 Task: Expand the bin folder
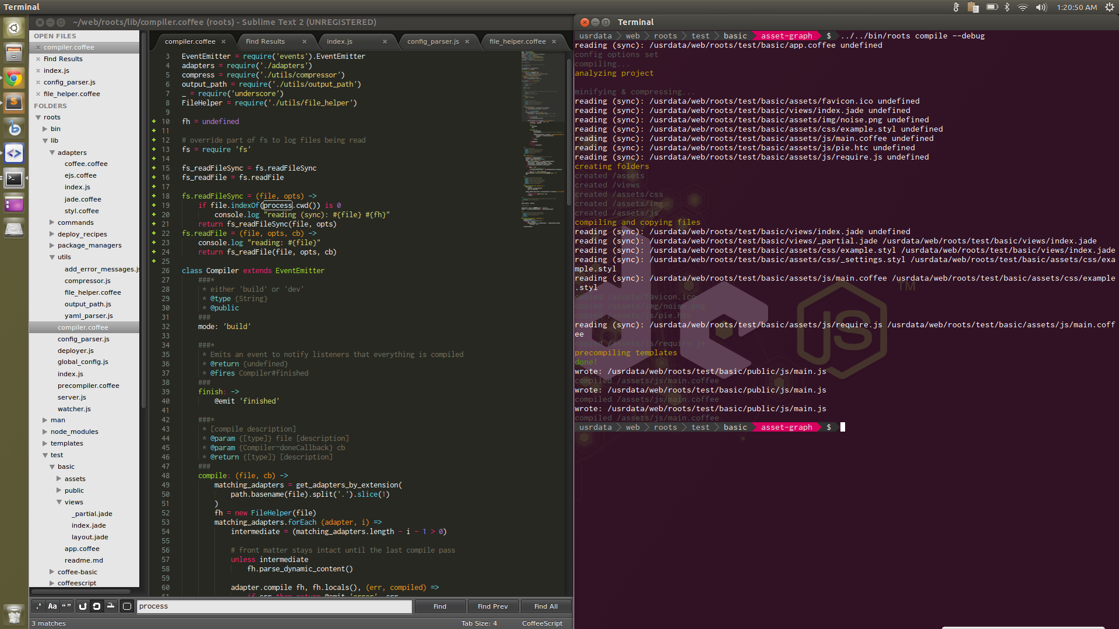coord(45,129)
